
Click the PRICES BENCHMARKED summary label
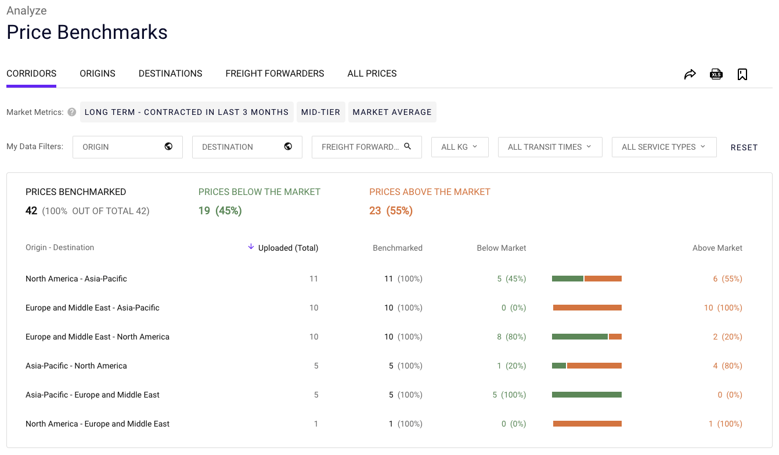[75, 192]
